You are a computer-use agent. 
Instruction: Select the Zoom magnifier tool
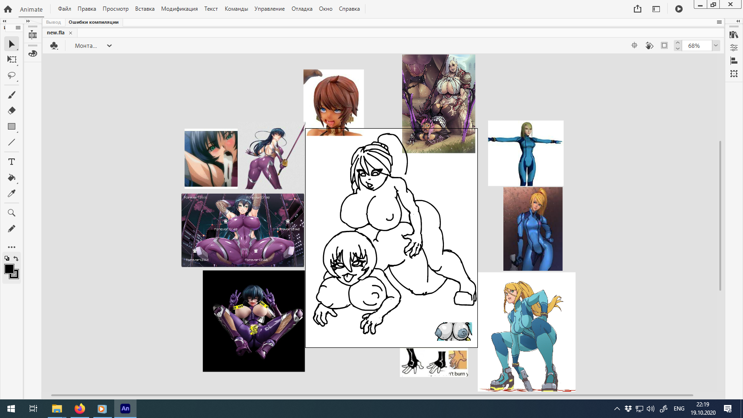(x=12, y=213)
